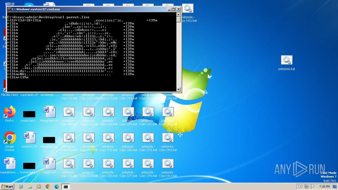Image resolution: width=338 pixels, height=190 pixels.
Task: Select pidrpizda - Copy (27).bat icon
Action: click(x=128, y=164)
